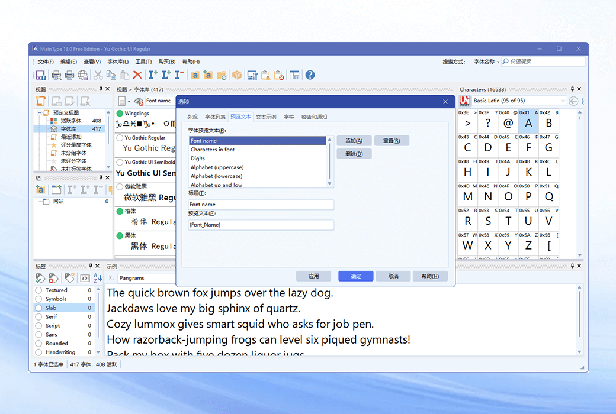Screen dimensions: 616x414
Task: Open the 工具(T) menu
Action: point(143,62)
